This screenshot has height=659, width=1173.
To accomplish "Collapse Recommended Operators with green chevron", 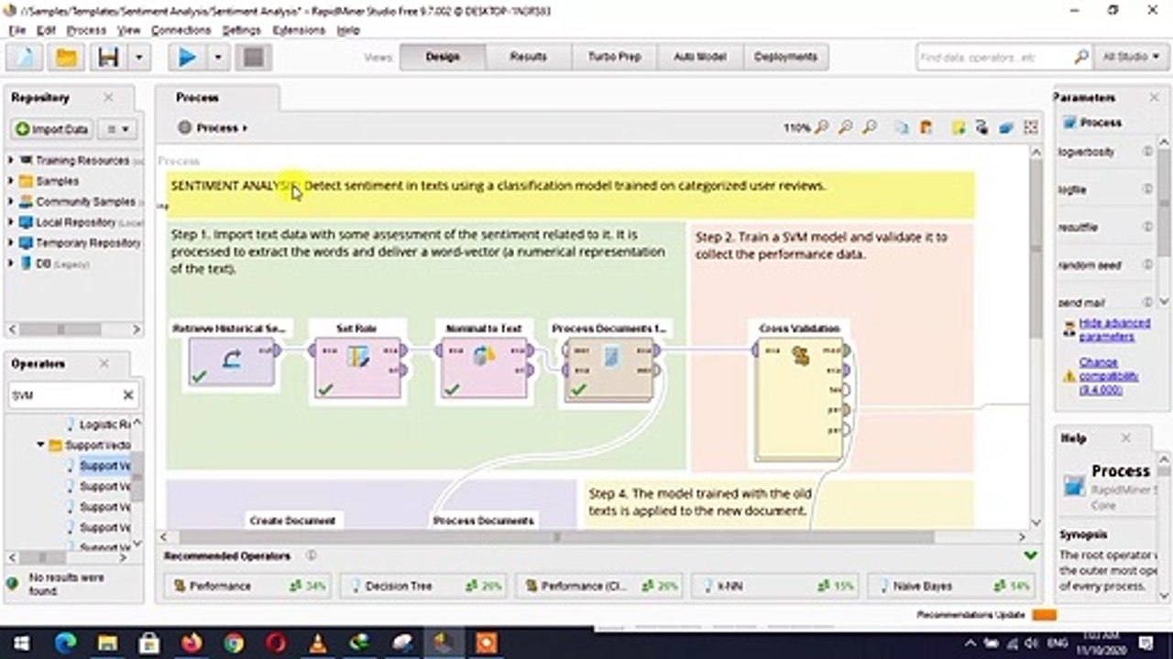I will tap(1030, 556).
